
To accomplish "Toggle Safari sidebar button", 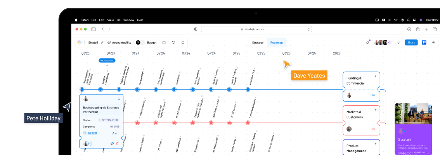I will [94, 29].
